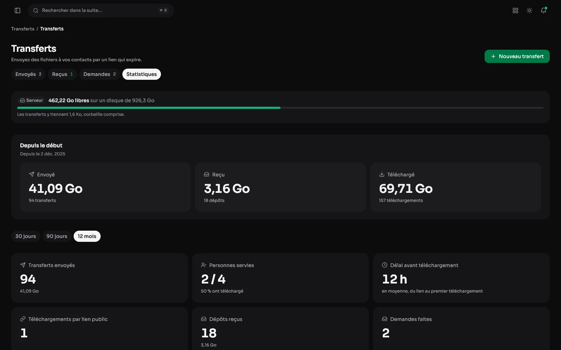Click the inbox icon beside Dépôts reçus
Screen dimensions: 561x350
point(204,319)
